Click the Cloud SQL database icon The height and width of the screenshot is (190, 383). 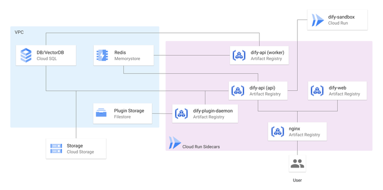pyautogui.click(x=26, y=55)
